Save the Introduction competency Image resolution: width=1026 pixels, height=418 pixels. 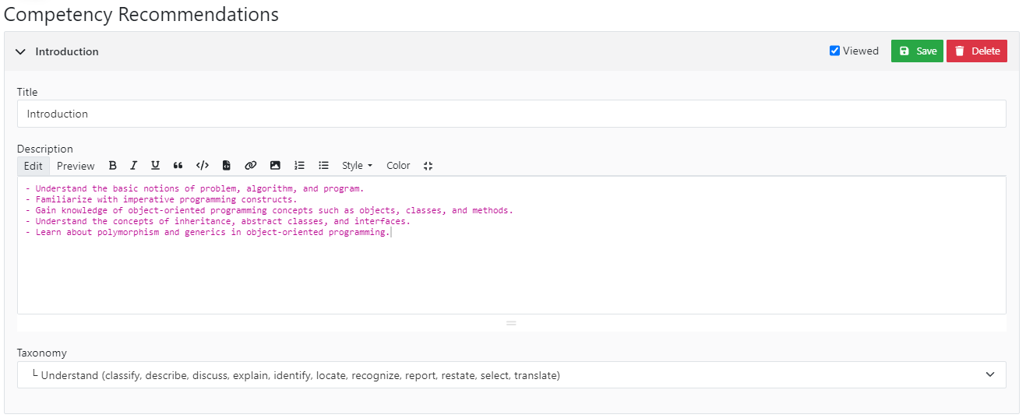tap(917, 51)
